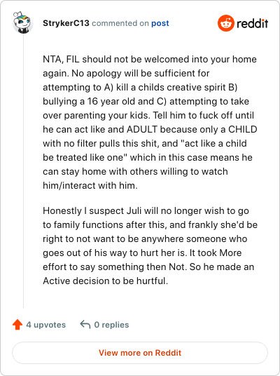Viewport: 280px width, 376px height.
Task: Open the reddit wordmark link
Action: pos(252,24)
